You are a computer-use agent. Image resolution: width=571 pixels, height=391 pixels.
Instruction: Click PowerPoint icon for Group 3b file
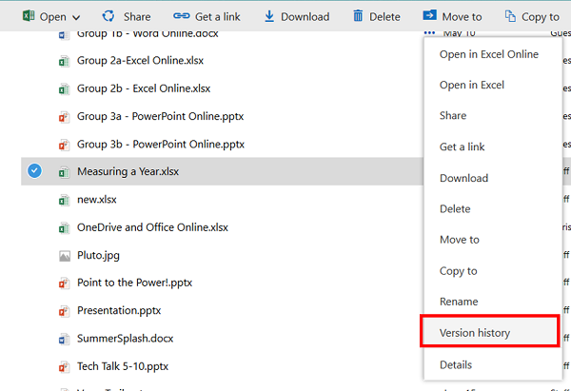click(64, 145)
